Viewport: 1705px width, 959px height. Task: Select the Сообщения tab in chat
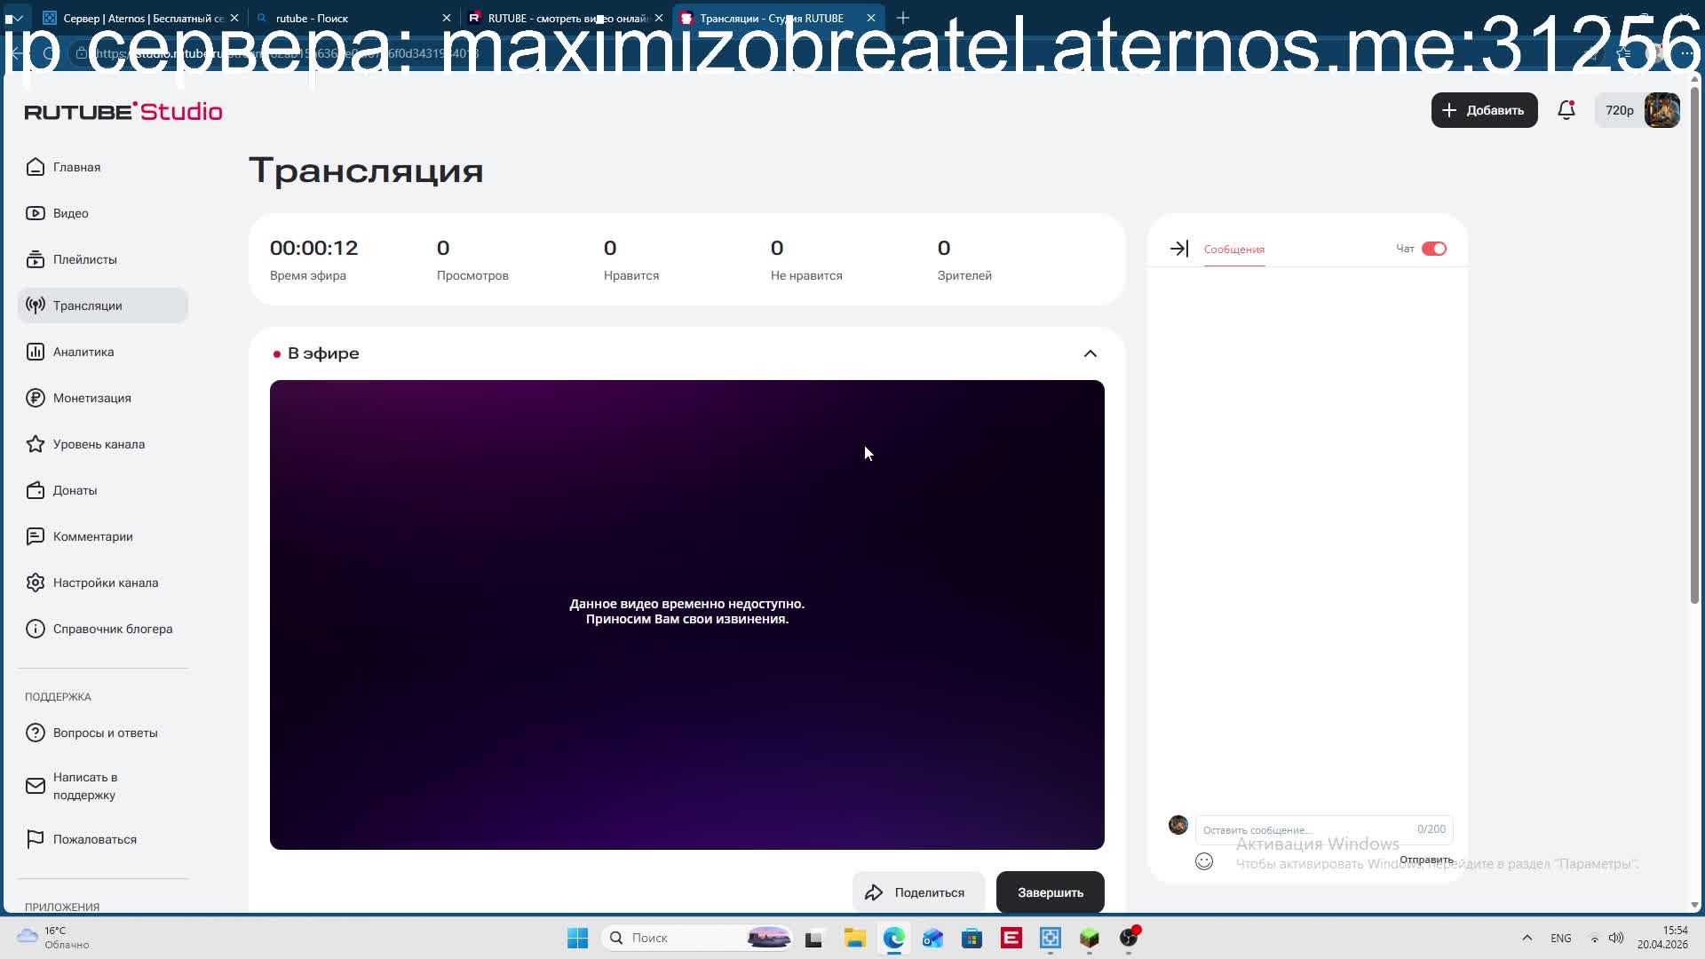(1233, 250)
